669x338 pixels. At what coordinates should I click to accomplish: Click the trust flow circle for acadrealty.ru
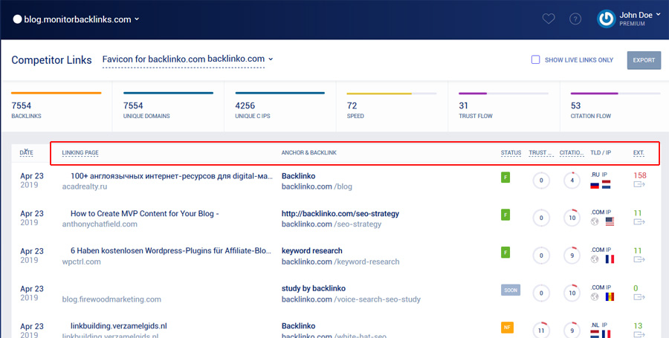[x=541, y=181]
